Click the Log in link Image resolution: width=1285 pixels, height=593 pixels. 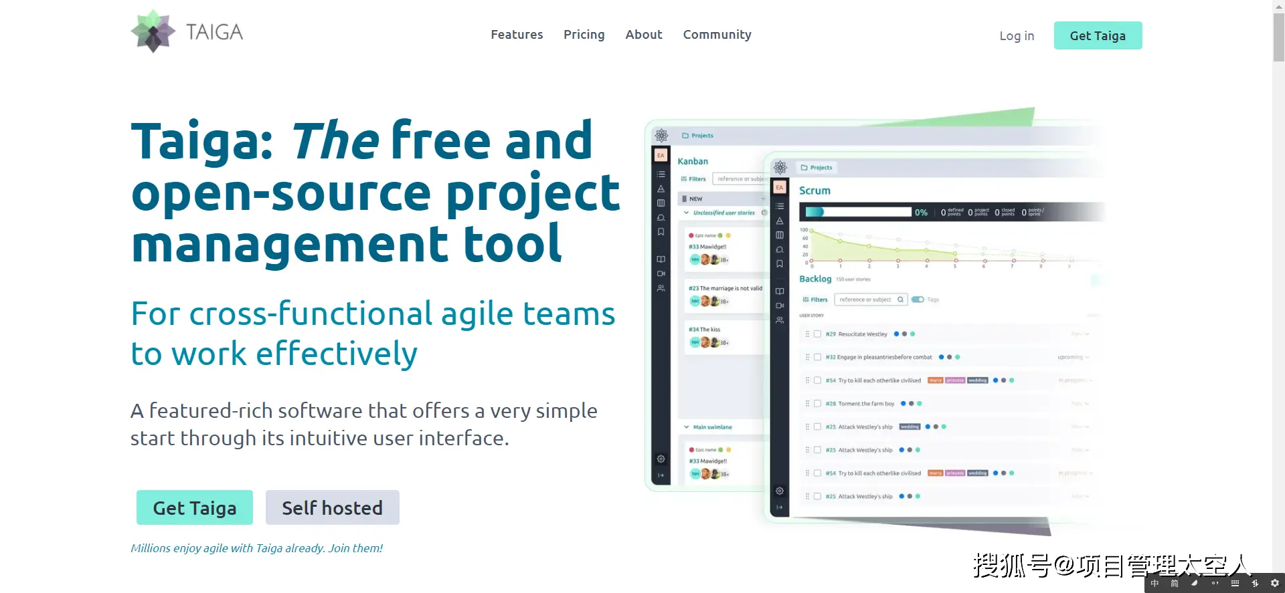pyautogui.click(x=1016, y=35)
